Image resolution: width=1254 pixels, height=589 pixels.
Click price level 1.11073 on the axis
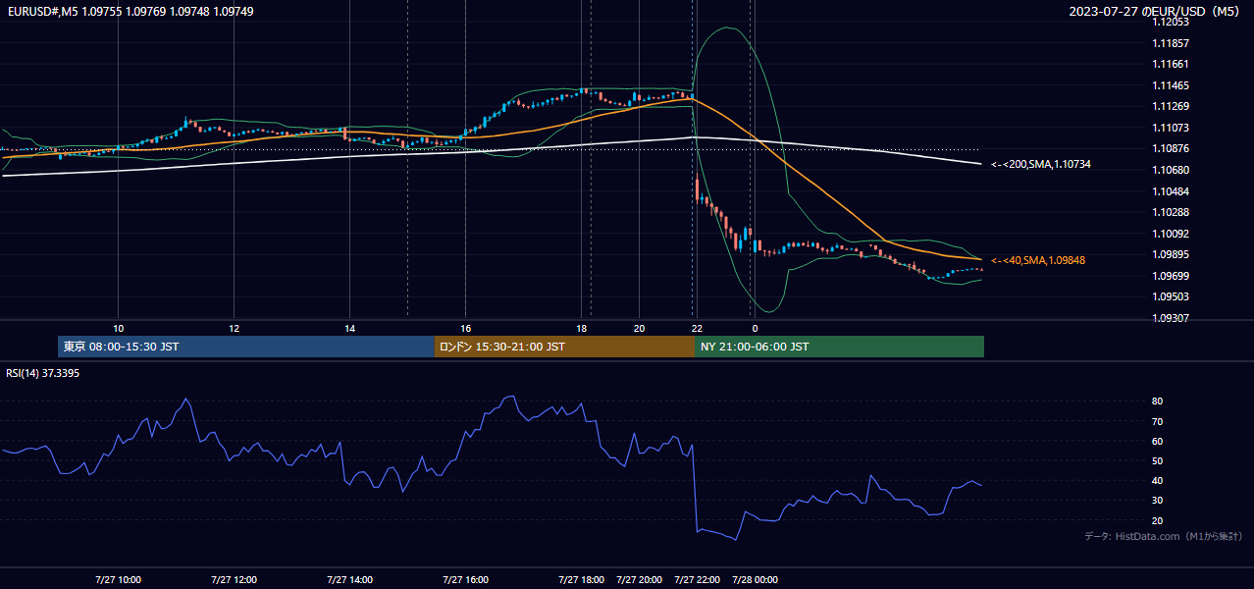pyautogui.click(x=1172, y=128)
